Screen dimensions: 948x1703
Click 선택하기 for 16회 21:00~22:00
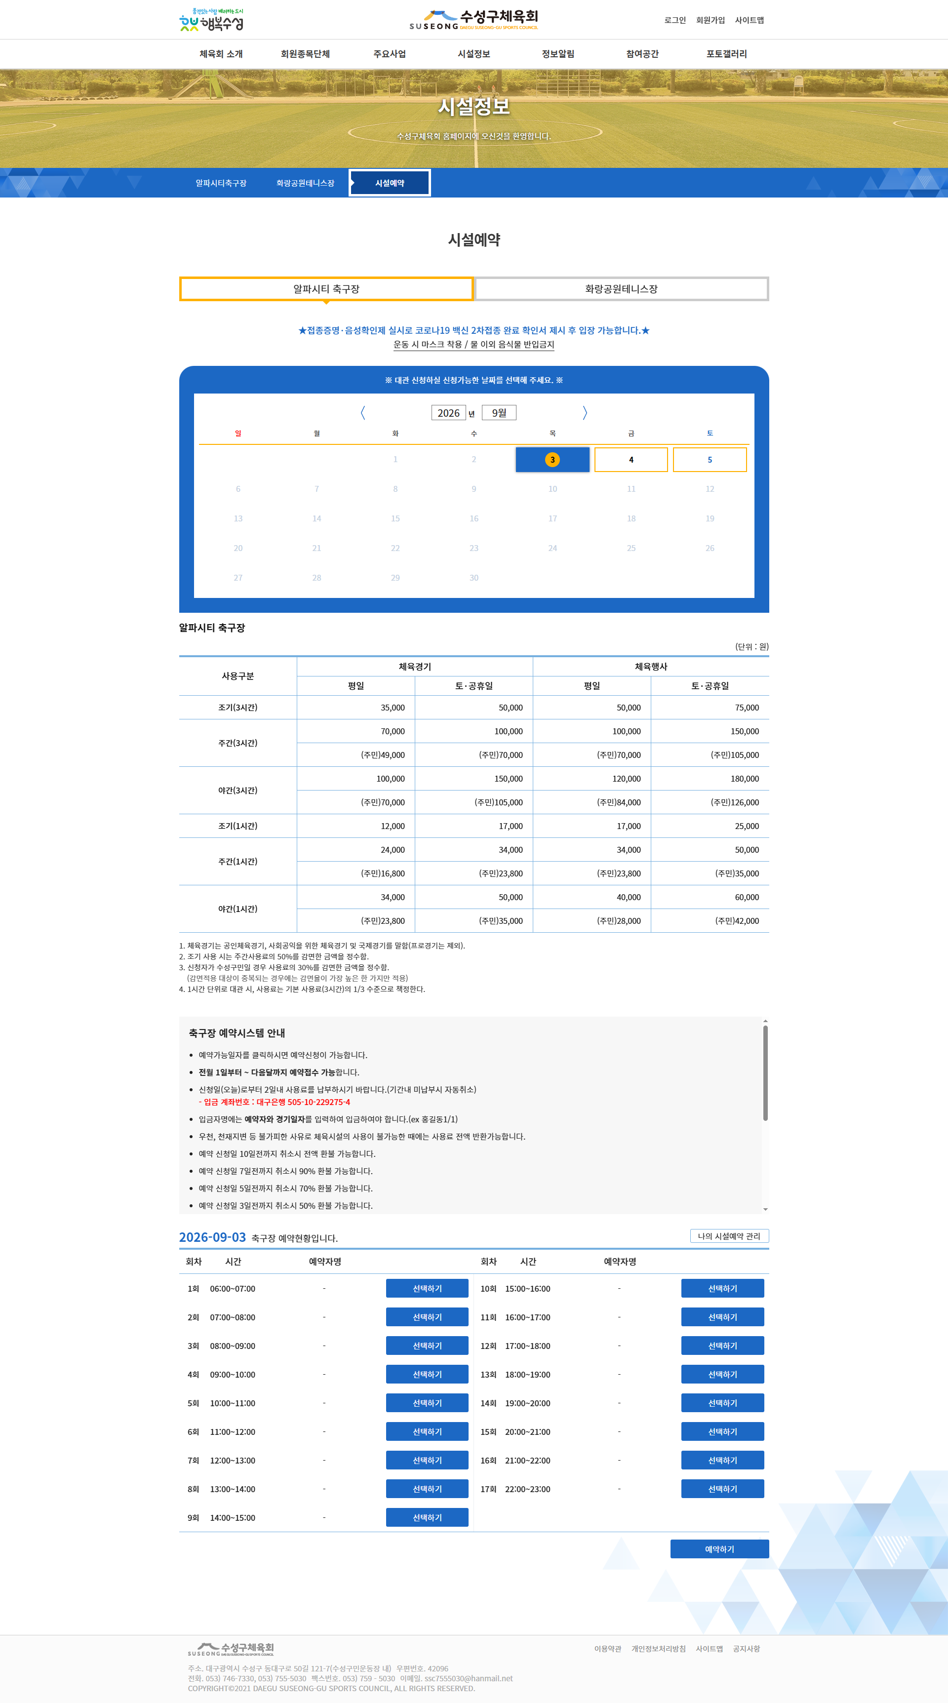(x=722, y=1461)
